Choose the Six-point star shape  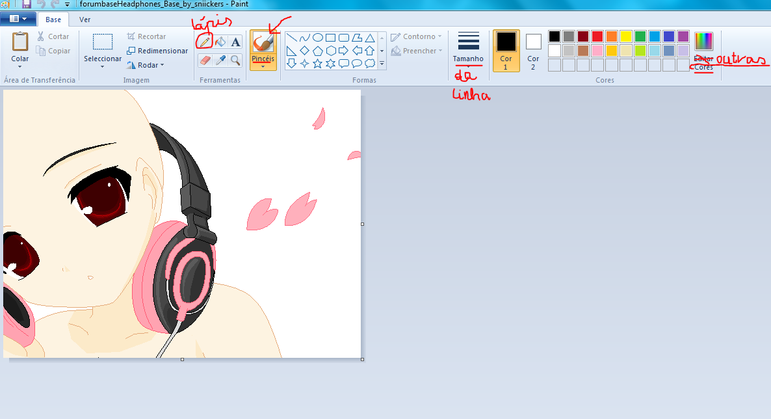pos(331,63)
